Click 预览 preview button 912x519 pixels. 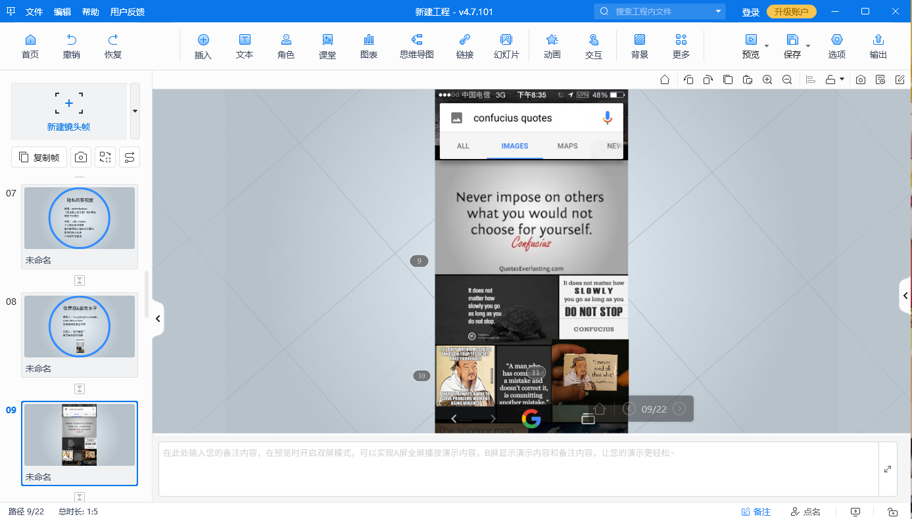point(751,46)
